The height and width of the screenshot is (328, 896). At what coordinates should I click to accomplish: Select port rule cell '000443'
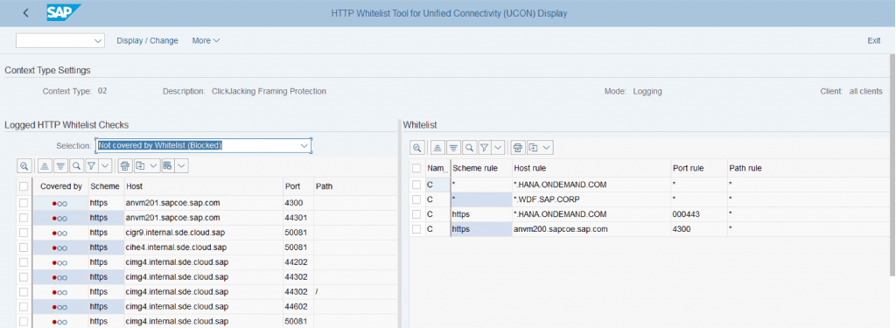coord(699,214)
